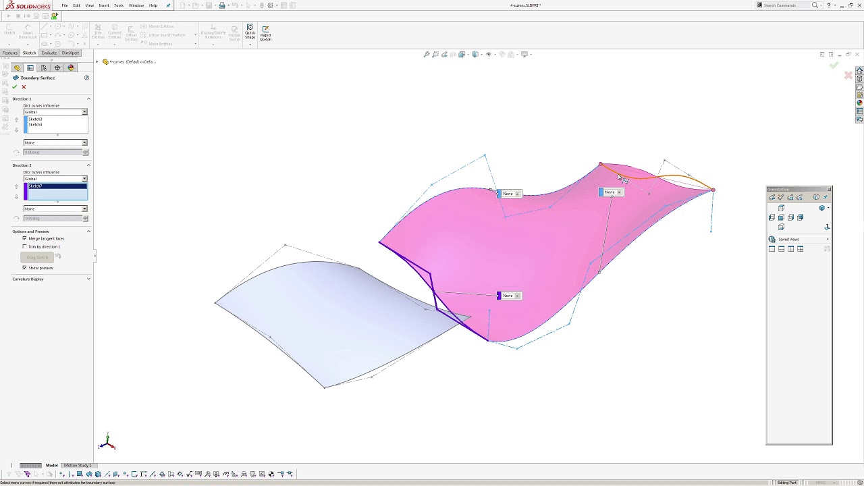
Task: Select bottom view cube in Orientation panel
Action: click(782, 227)
